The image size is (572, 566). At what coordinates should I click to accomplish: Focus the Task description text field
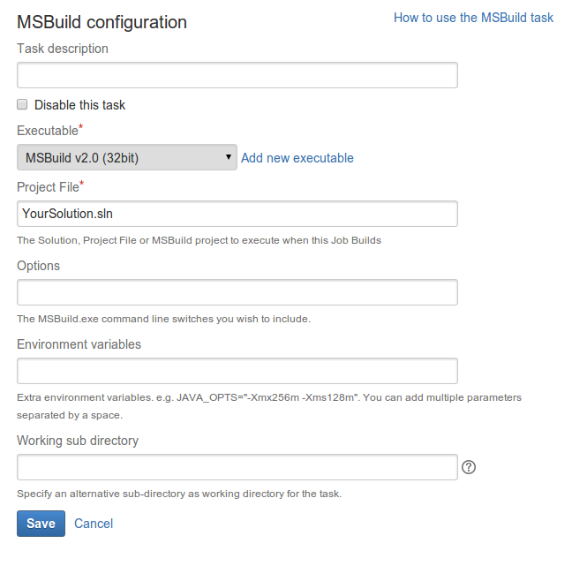click(237, 75)
